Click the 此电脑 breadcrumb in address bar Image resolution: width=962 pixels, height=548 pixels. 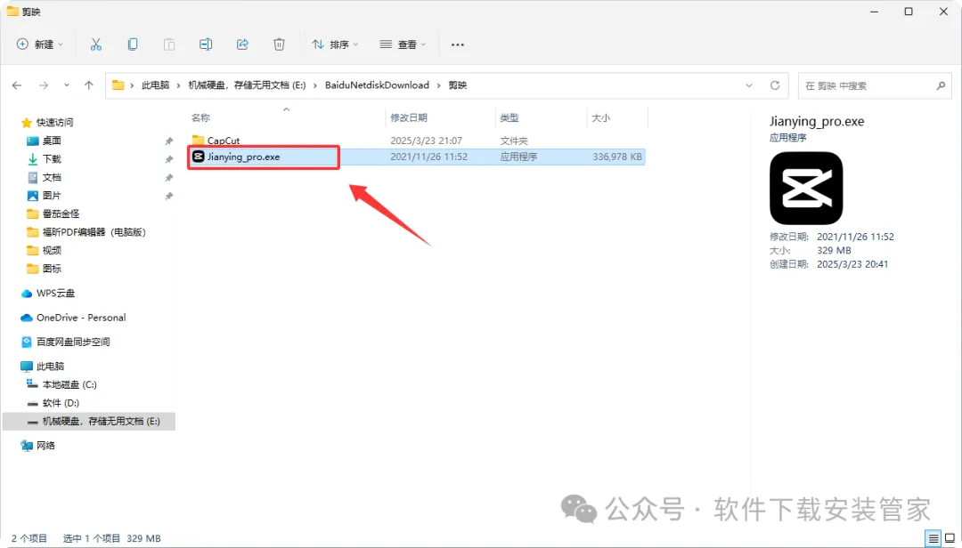[x=155, y=85]
